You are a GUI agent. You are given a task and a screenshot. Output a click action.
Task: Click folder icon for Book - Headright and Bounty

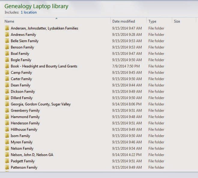tap(7, 66)
